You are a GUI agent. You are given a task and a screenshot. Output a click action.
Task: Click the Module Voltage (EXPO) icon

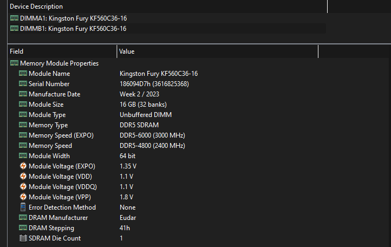click(23, 166)
